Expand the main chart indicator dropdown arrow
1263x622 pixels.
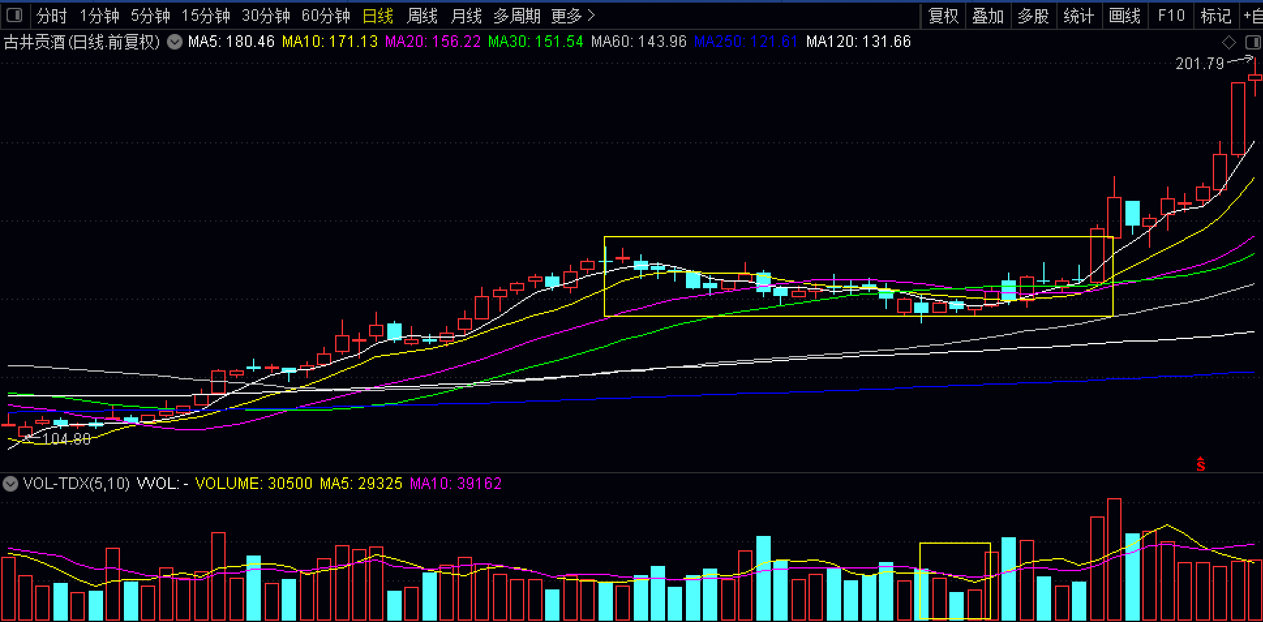174,42
